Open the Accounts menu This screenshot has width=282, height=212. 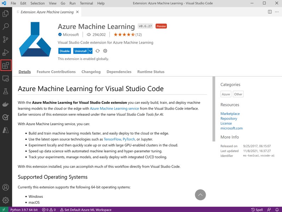pos(6,187)
